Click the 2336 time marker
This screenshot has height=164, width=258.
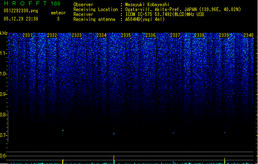pyautogui.click(x=151, y=35)
